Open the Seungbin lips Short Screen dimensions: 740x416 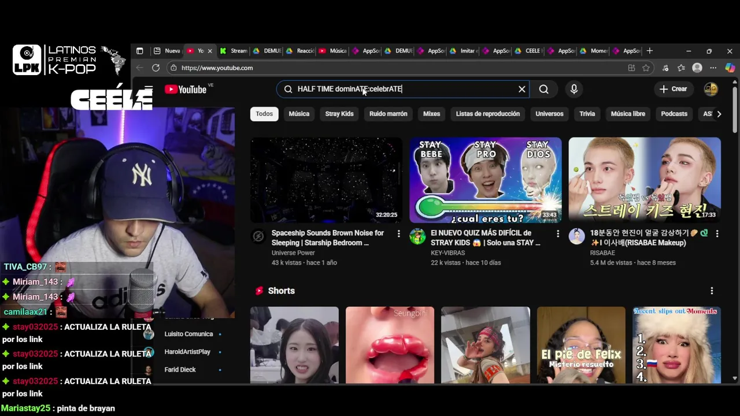tap(390, 345)
